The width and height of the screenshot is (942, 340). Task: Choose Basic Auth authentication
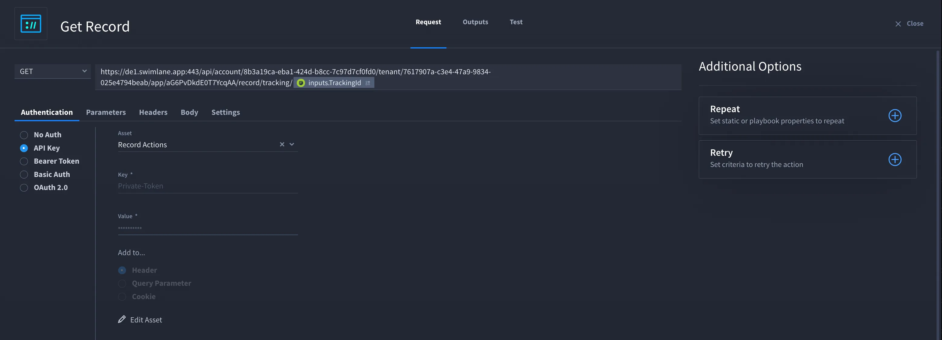point(24,175)
